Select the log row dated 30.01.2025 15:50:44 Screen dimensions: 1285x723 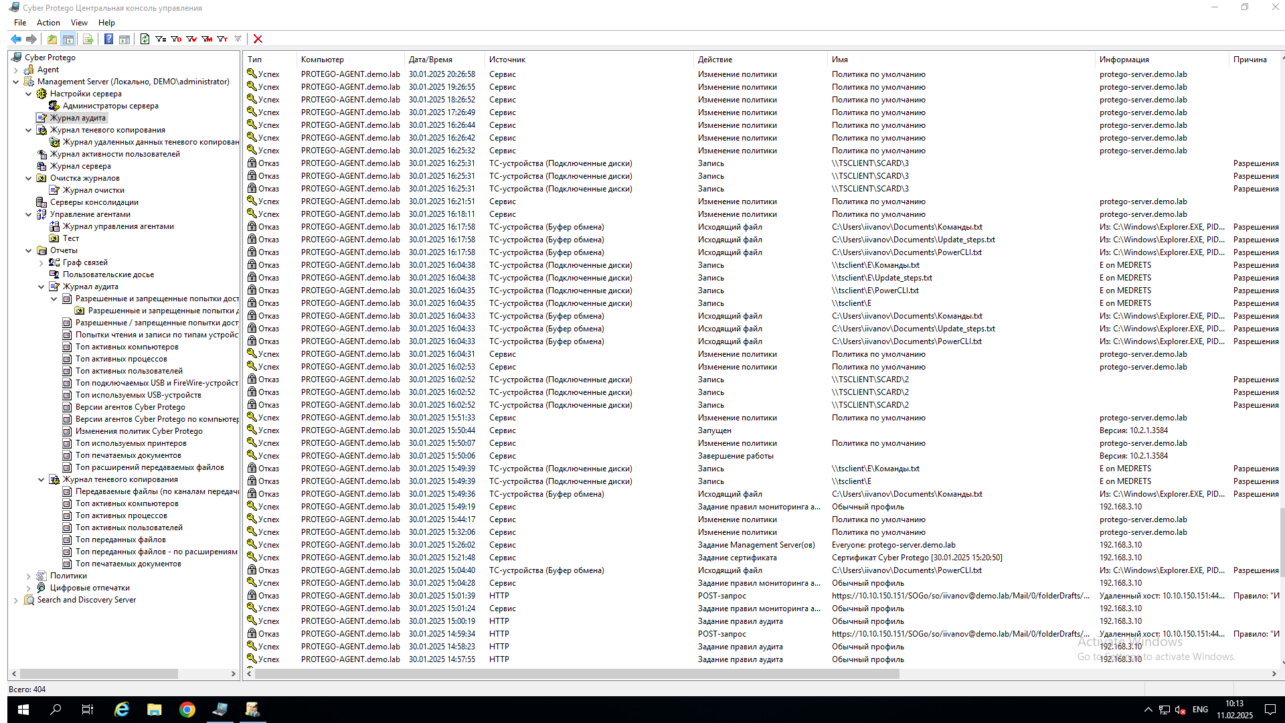pos(762,430)
